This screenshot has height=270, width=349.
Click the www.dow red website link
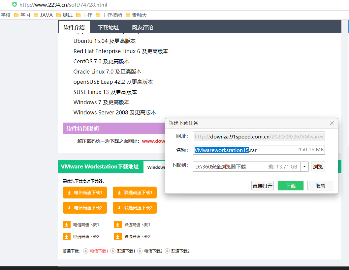click(153, 141)
